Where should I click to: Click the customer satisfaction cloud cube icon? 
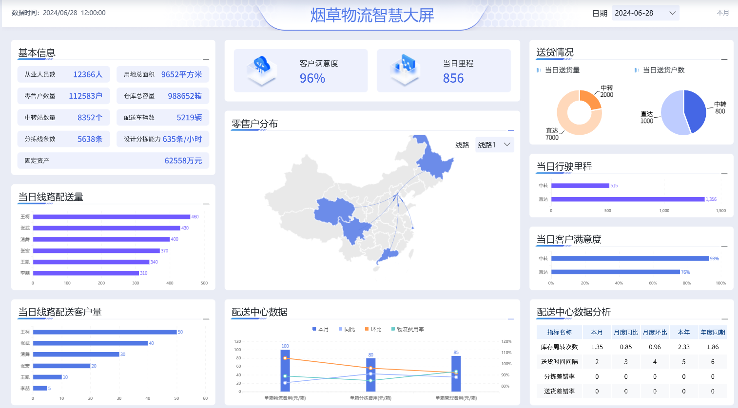[262, 71]
